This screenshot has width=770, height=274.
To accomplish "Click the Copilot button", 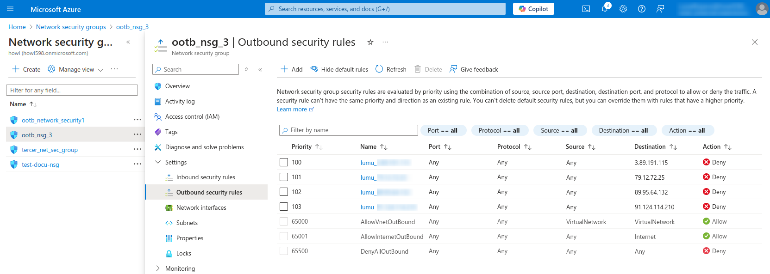I will (x=533, y=9).
